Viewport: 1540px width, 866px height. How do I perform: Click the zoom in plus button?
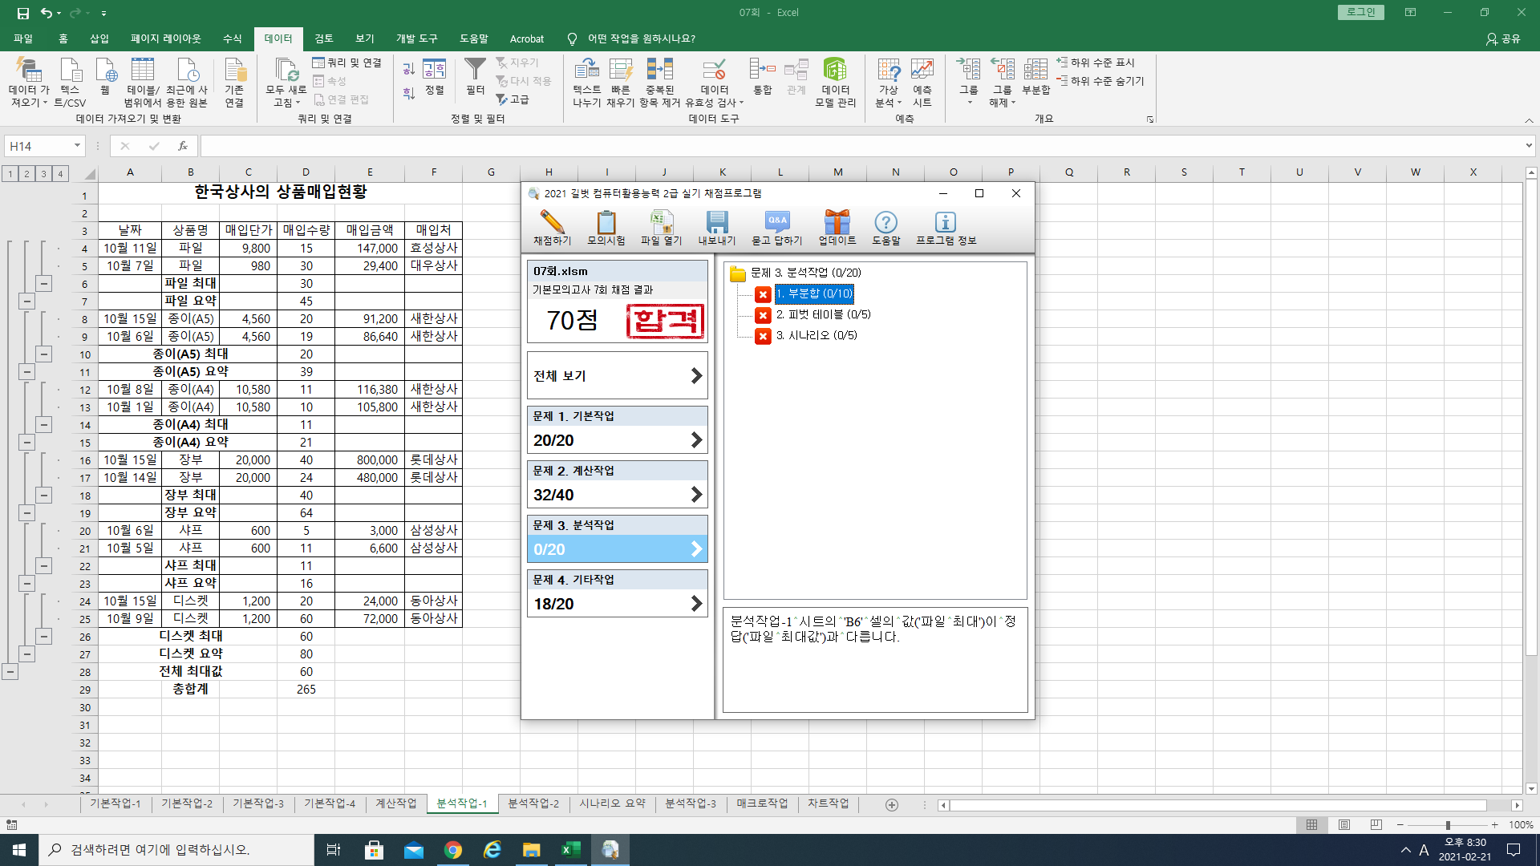coord(1494,825)
